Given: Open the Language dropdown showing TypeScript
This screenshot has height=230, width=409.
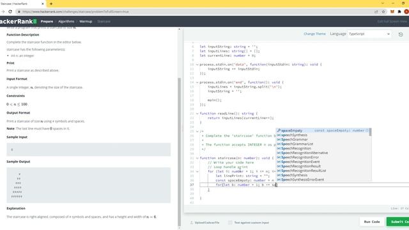Looking at the screenshot, I should tap(369, 34).
